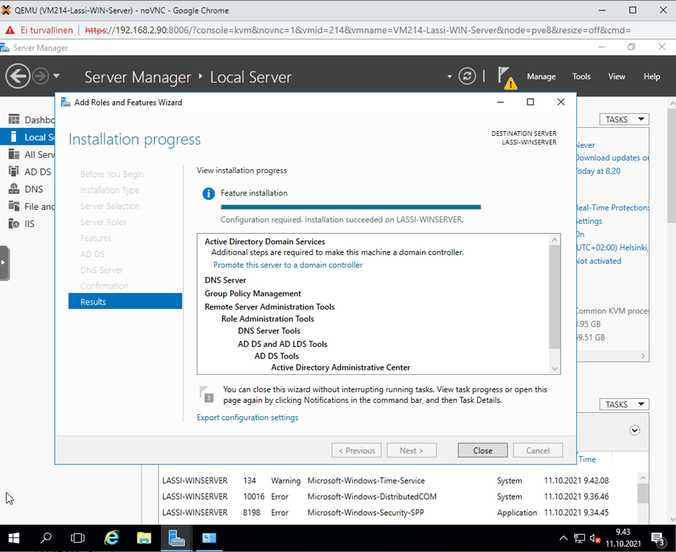Image resolution: width=676 pixels, height=552 pixels.
Task: Click Export configuration settings link
Action: pos(248,417)
